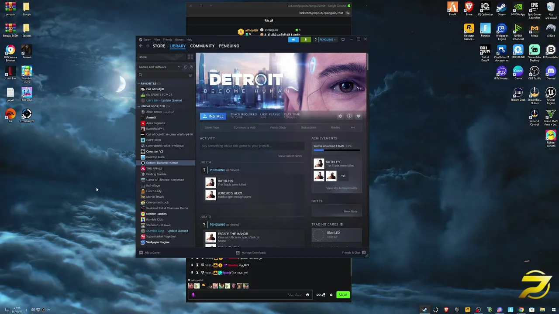This screenshot has width=559, height=314.
Task: Open Detroit Discussions link
Action: [x=308, y=127]
